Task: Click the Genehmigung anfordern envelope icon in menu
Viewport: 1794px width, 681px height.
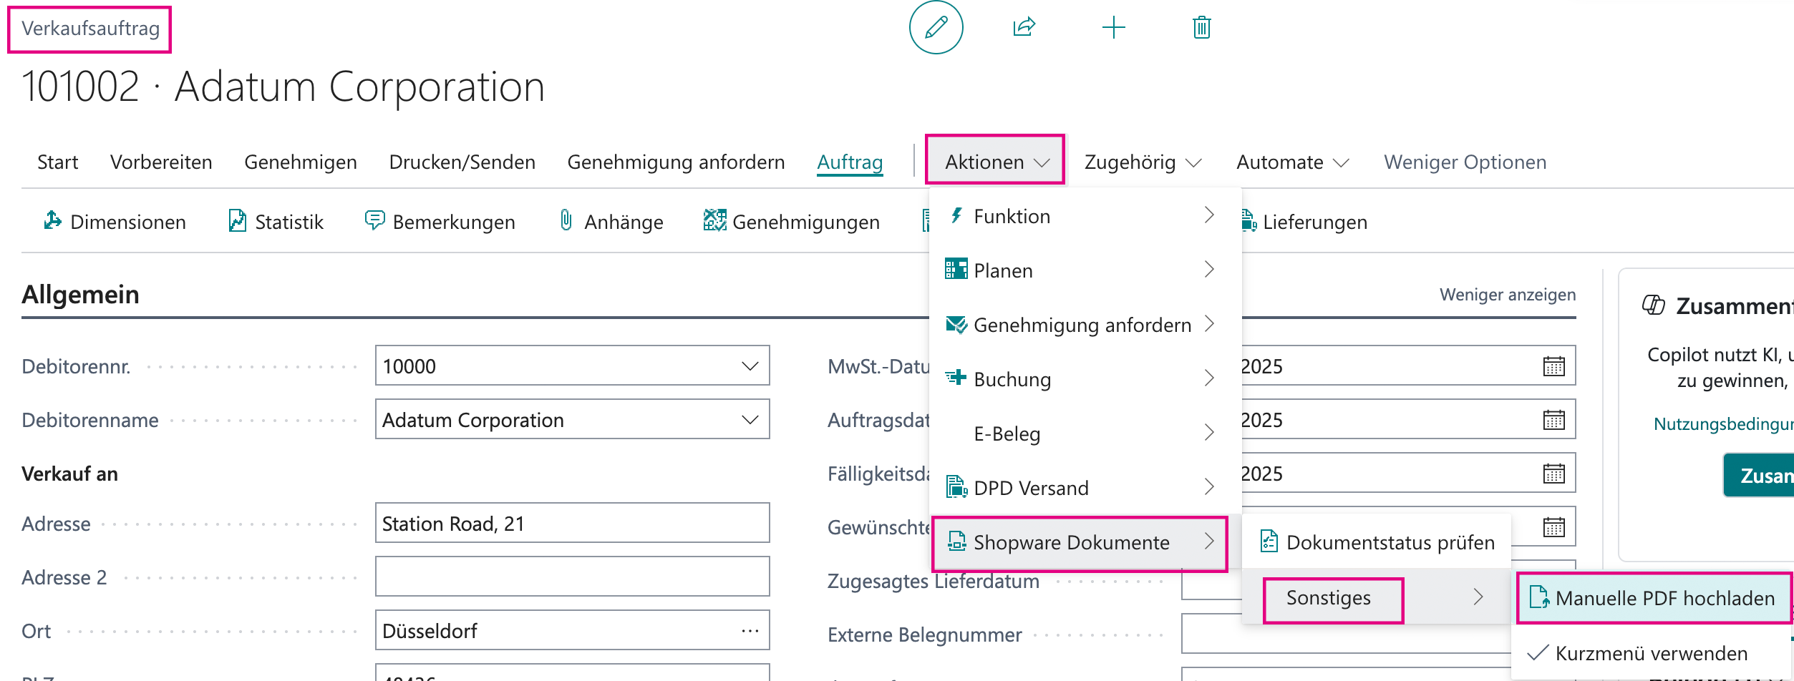Action: 956,324
